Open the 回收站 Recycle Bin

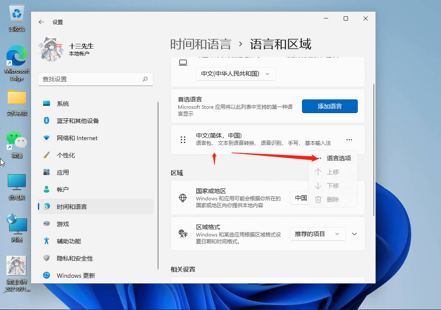point(16,14)
